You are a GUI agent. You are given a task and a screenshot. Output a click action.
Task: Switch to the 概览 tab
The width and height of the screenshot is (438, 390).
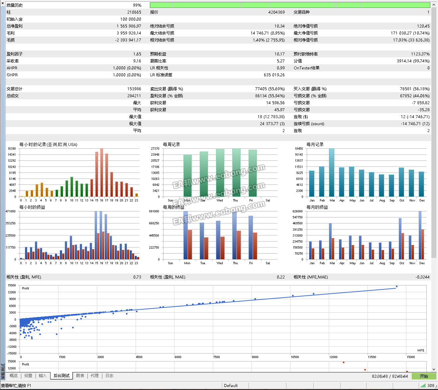(14, 376)
